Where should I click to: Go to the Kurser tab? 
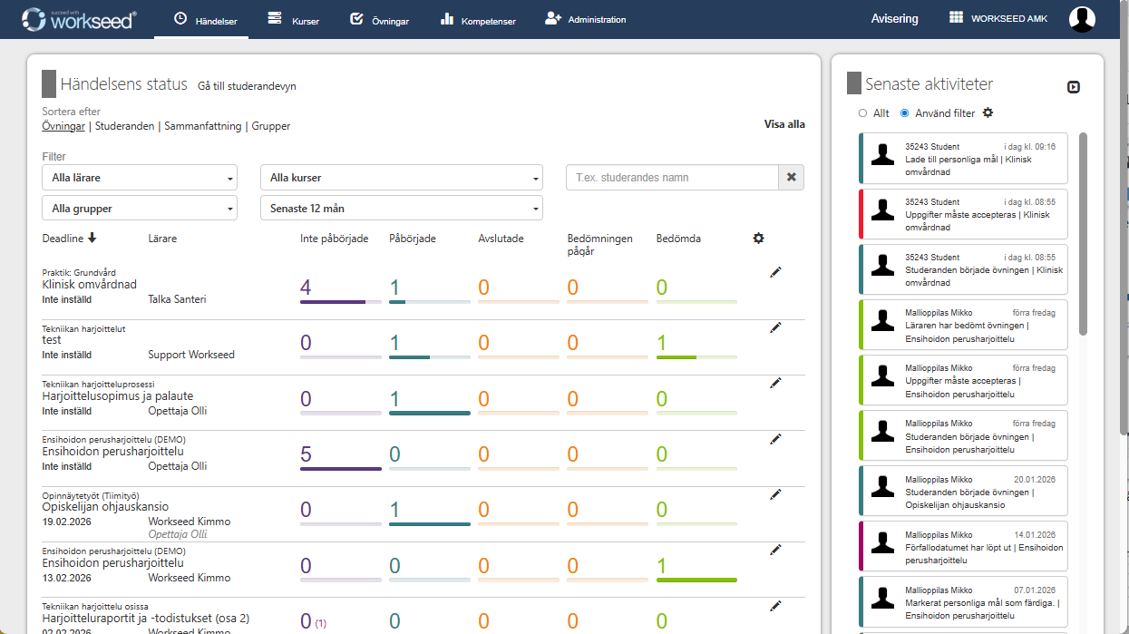(x=294, y=20)
